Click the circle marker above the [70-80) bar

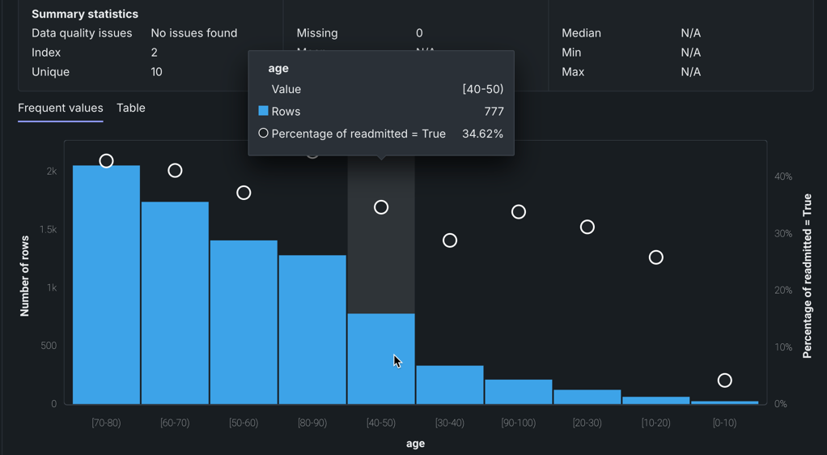(106, 161)
